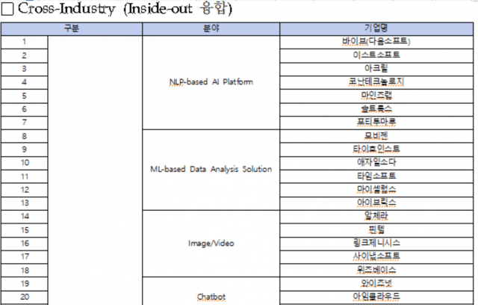This screenshot has height=305, width=478.
Task: Select company cell "마인즈랩"
Action: [x=376, y=96]
